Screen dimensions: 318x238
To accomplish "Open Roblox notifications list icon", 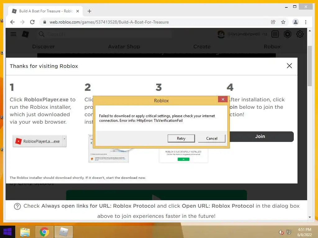I will tap(275, 34).
